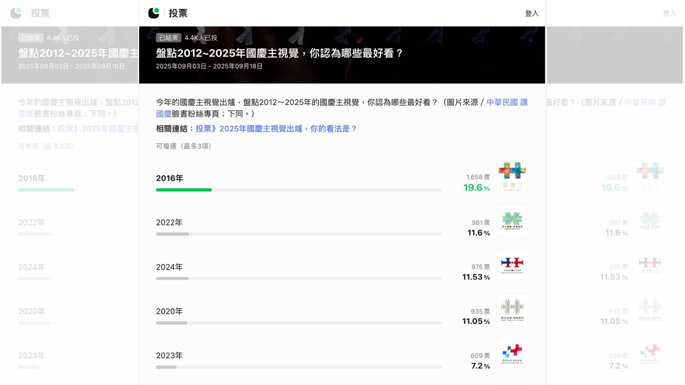Image resolution: width=685 pixels, height=385 pixels.
Task: Click the 4.4K人已投 vote count label
Action: click(200, 38)
